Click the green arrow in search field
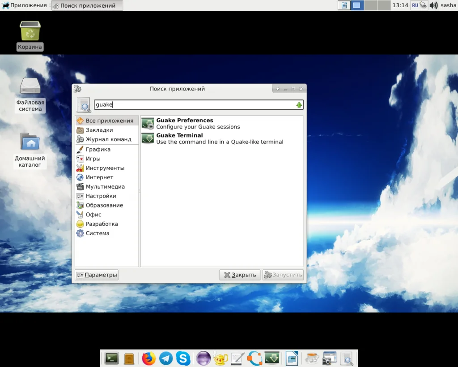Screen dimensions: 458x367 [299, 105]
